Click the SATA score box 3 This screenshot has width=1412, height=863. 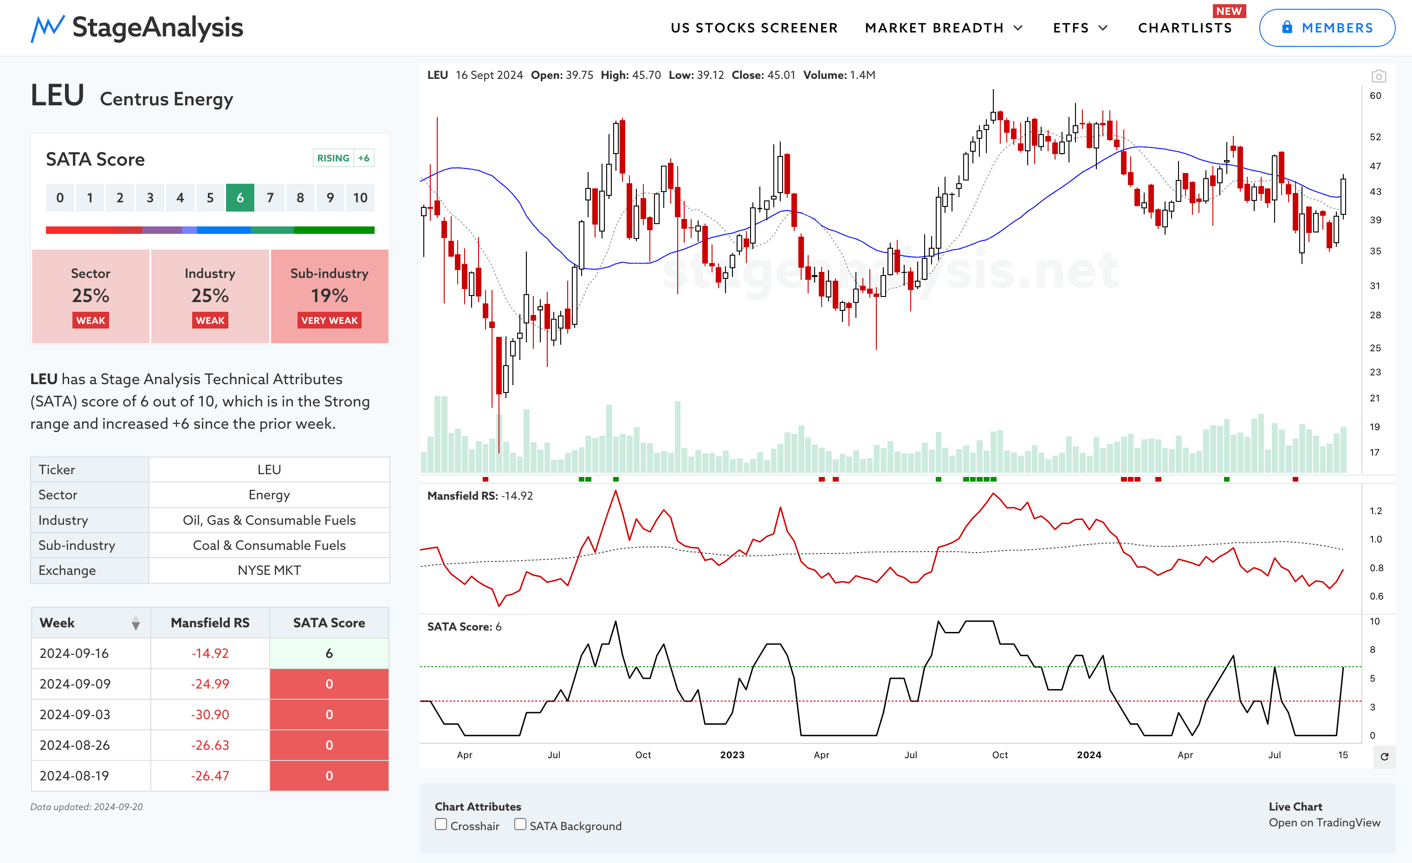[150, 198]
